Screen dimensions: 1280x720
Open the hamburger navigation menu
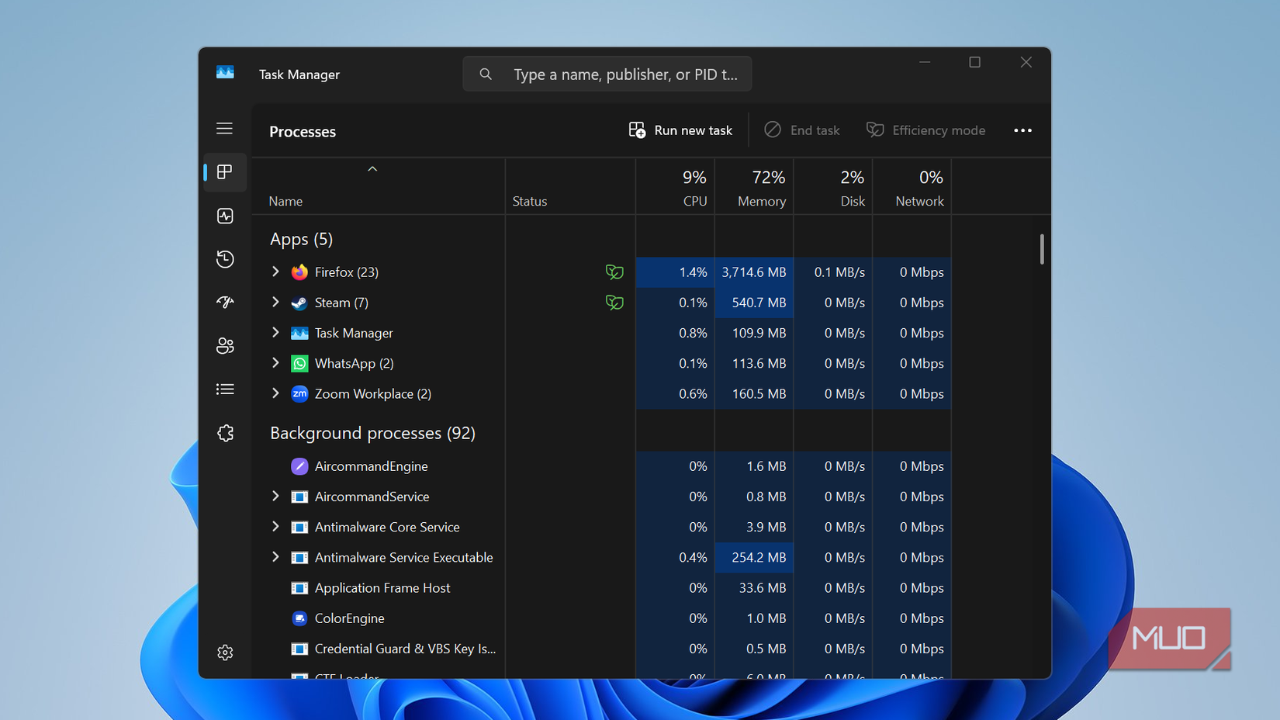click(x=224, y=129)
